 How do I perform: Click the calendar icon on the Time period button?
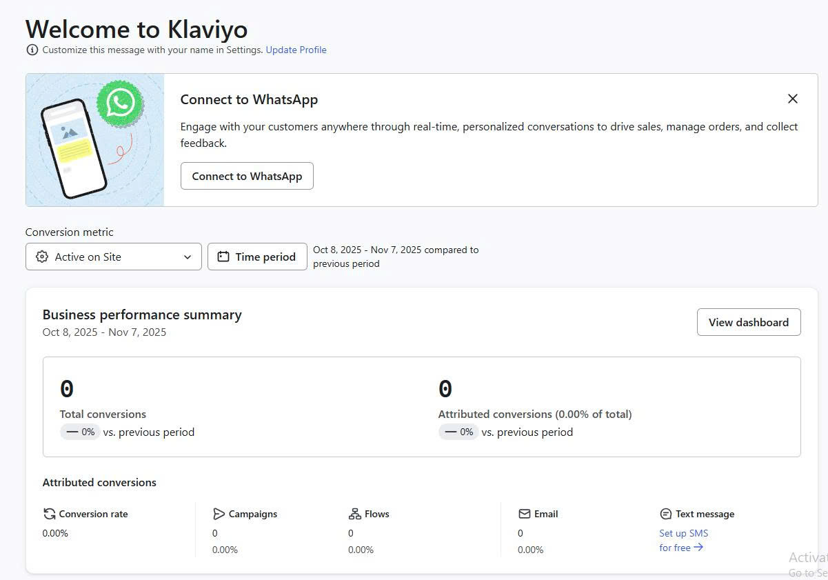(x=222, y=256)
